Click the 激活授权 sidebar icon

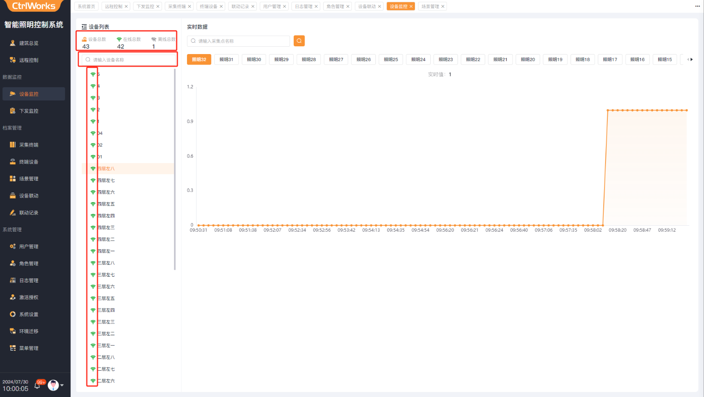click(x=13, y=297)
